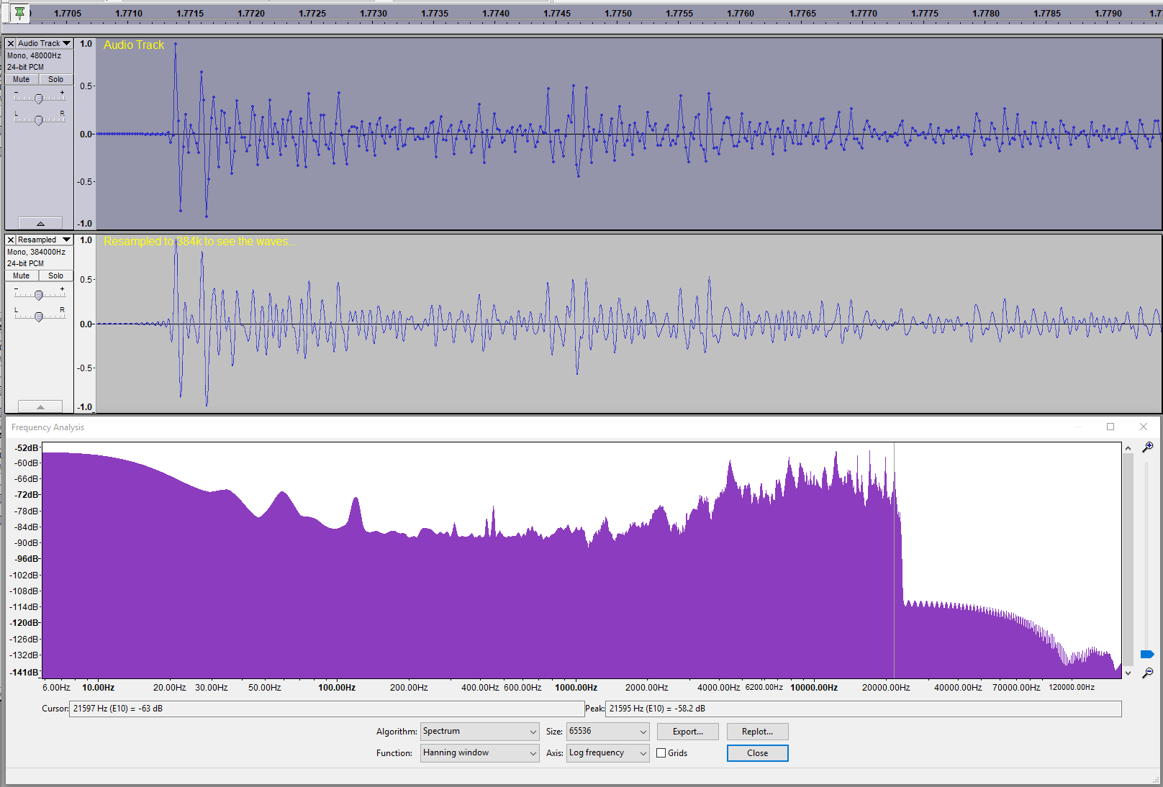Click the Resampled track vertical scale -0.5 mark
This screenshot has height=787, width=1163.
pyautogui.click(x=86, y=368)
